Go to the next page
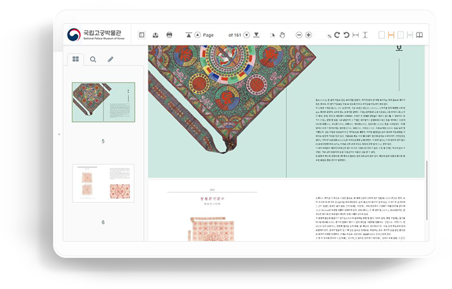The width and height of the screenshot is (452, 289). coord(247,34)
